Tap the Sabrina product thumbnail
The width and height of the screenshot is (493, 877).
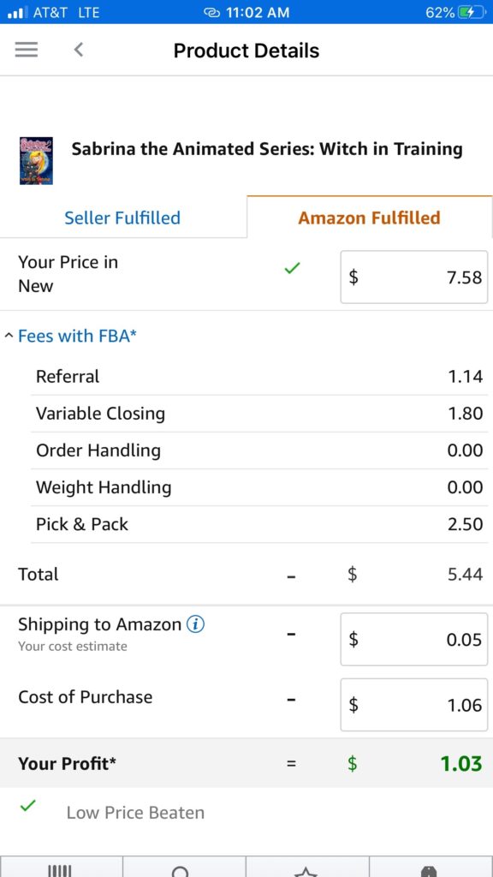tap(36, 160)
